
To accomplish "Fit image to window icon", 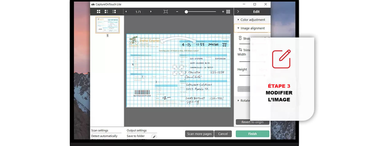I will [166, 12].
